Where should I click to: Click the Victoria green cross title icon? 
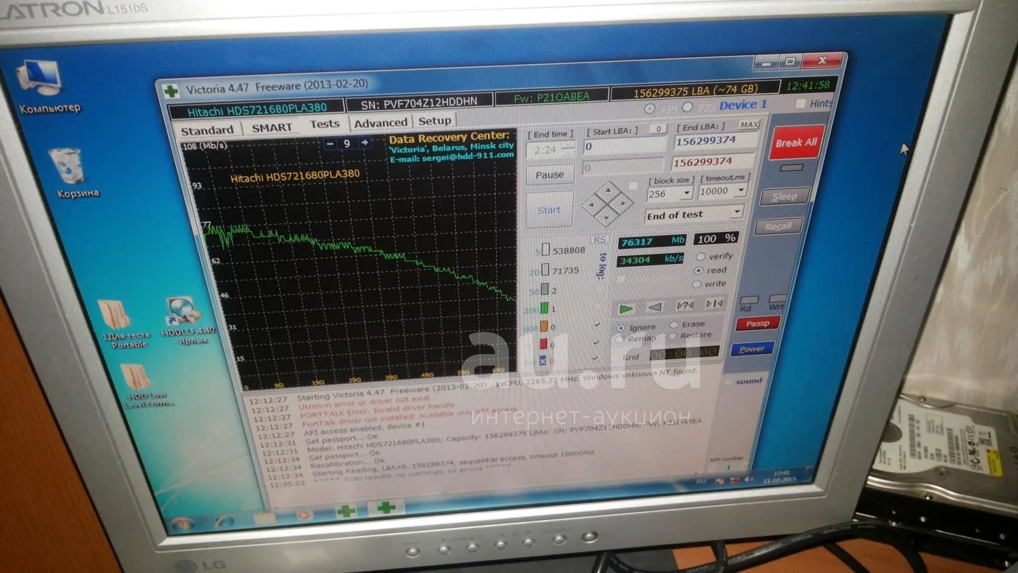pyautogui.click(x=170, y=89)
